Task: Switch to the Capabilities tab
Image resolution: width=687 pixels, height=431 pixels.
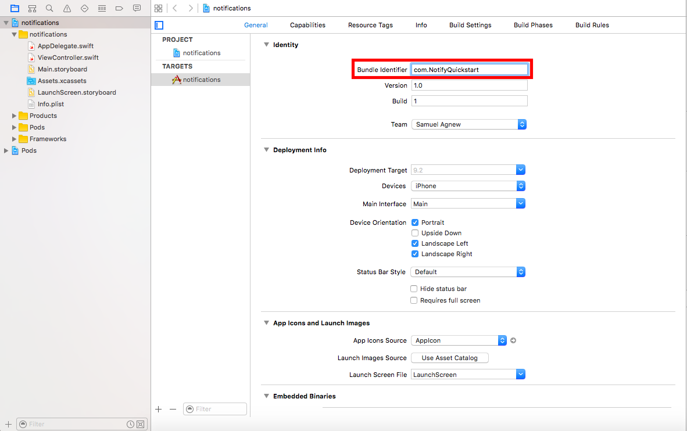Action: click(307, 25)
